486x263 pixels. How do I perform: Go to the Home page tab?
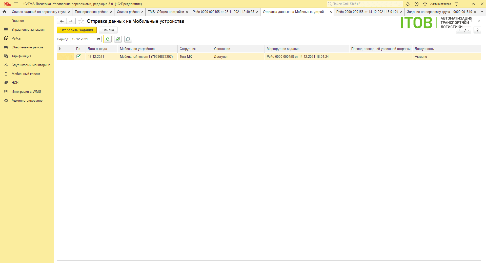4,12
